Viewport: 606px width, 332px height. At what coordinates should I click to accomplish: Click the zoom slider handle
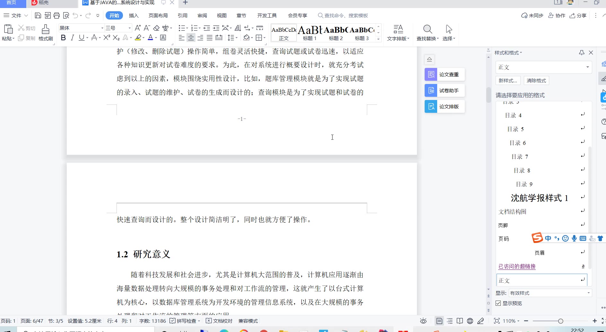click(560, 321)
